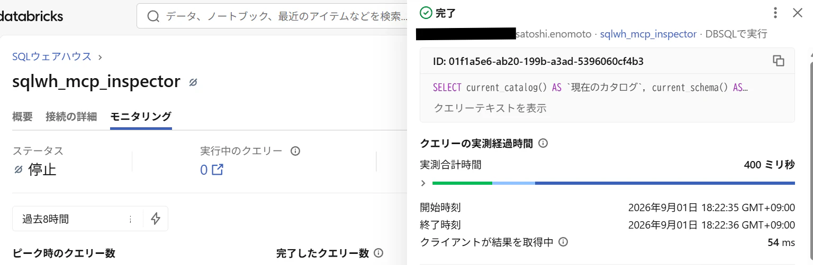813x265 pixels.
Task: Click the light blue segment of the duration bar
Action: tap(513, 183)
